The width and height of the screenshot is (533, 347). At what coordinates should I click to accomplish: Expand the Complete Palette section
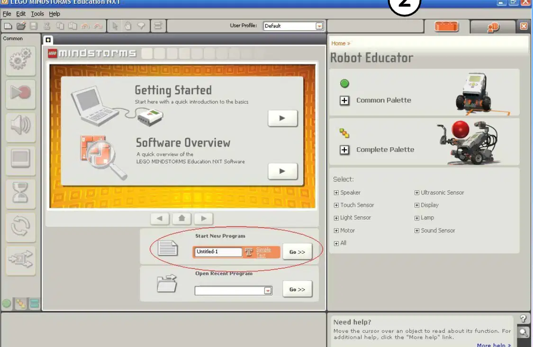click(x=344, y=150)
